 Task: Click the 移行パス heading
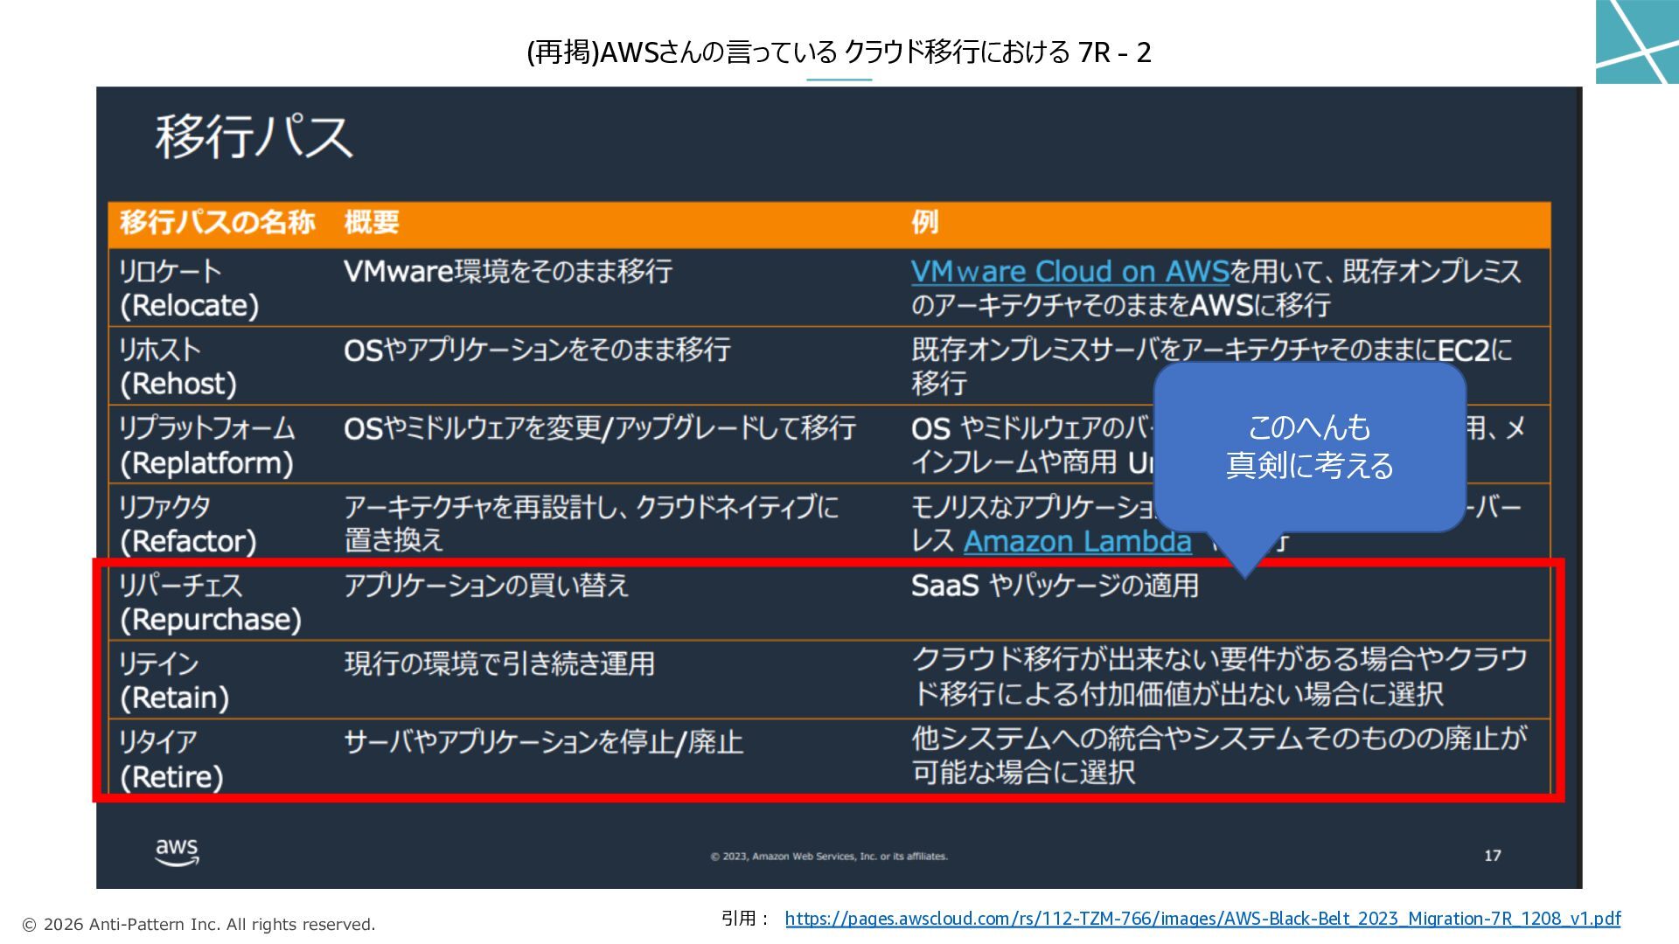[254, 137]
